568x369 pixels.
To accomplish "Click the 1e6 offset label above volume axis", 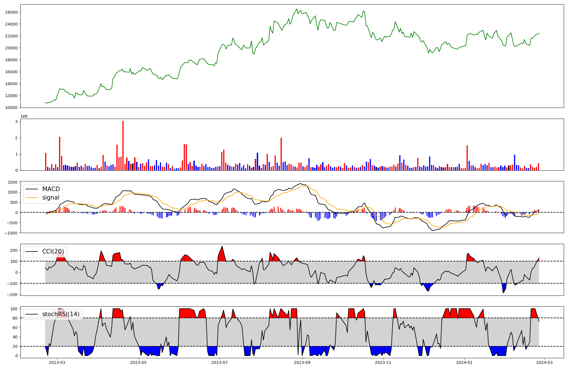I will pyautogui.click(x=24, y=116).
